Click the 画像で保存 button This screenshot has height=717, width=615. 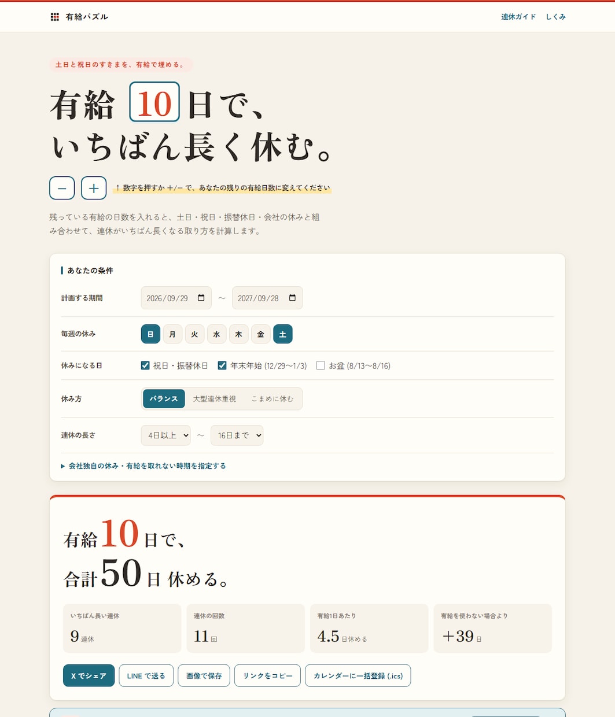pos(204,676)
